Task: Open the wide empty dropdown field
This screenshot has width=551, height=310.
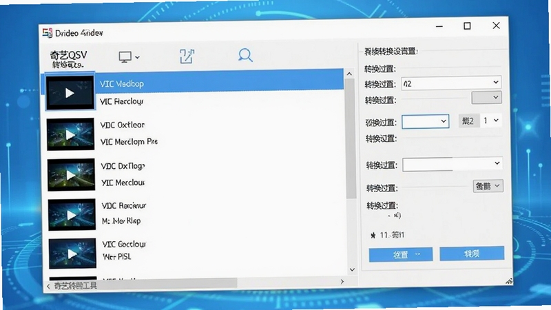Action: point(453,164)
